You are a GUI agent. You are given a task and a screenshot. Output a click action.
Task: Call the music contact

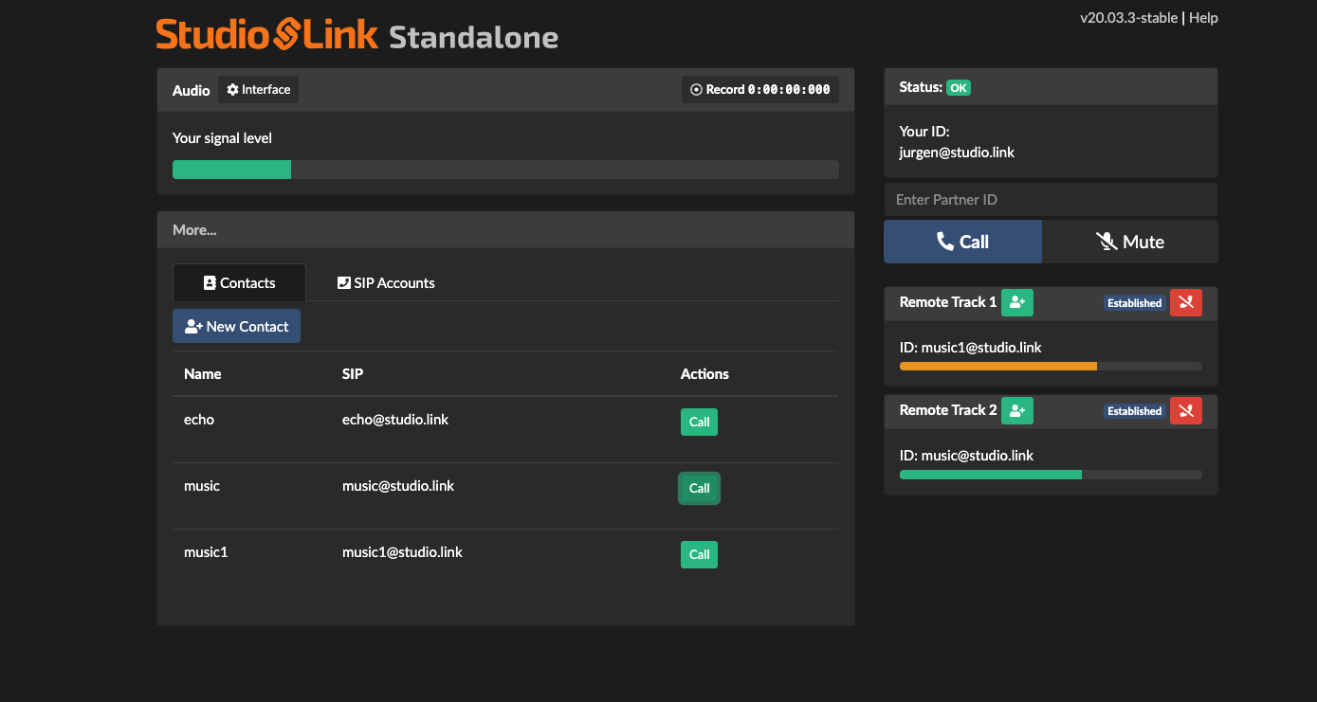699,489
